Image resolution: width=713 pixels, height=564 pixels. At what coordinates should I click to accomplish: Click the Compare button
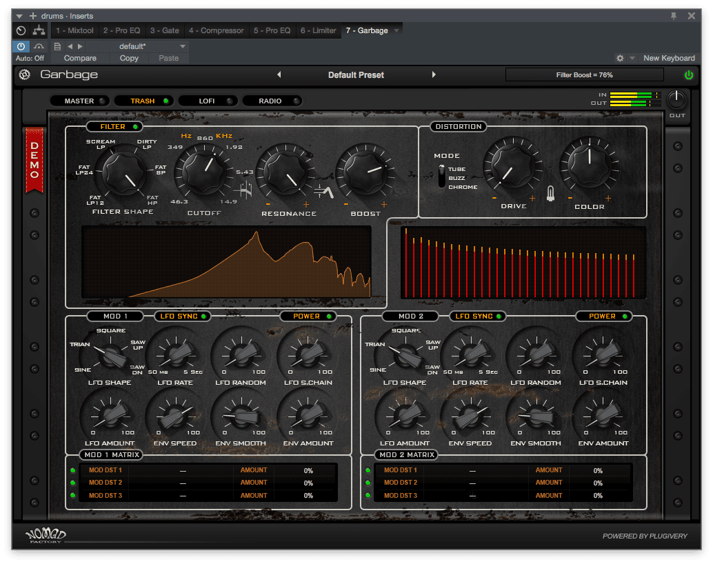(80, 58)
